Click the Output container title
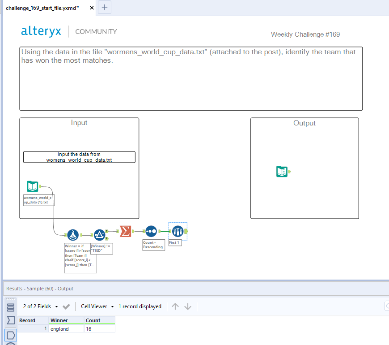The image size is (389, 345). pos(304,123)
